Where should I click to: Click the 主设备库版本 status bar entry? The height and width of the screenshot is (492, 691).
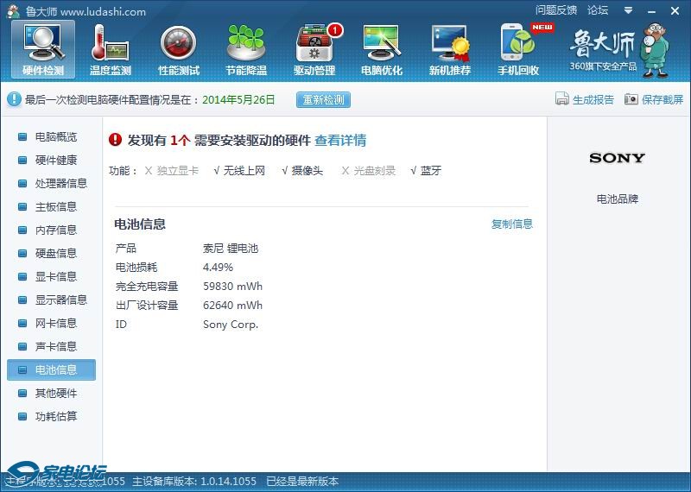193,481
